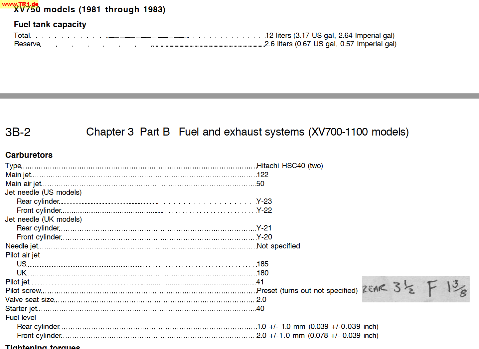This screenshot has height=349, width=479.
Task: Click the chapter title 'Chapter 3 Part B'
Action: pyautogui.click(x=128, y=132)
